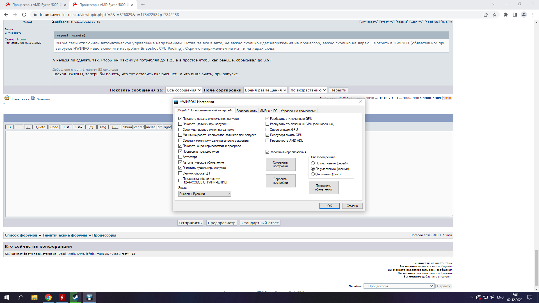Open the SMBus / I2C tab
This screenshot has height=303, width=539.
(268, 111)
